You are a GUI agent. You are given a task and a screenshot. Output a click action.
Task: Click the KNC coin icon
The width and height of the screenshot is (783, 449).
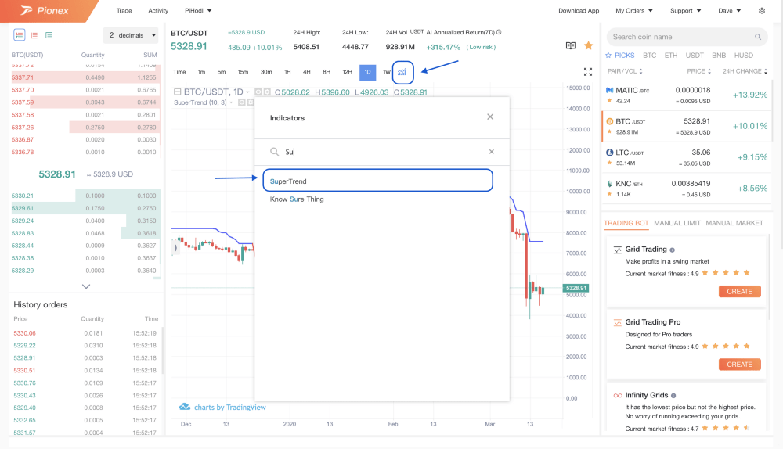pyautogui.click(x=609, y=184)
